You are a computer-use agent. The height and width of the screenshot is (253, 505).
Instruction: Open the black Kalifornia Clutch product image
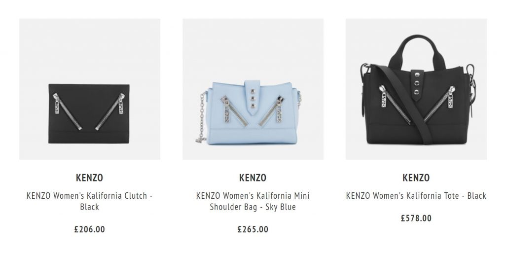[90, 89]
